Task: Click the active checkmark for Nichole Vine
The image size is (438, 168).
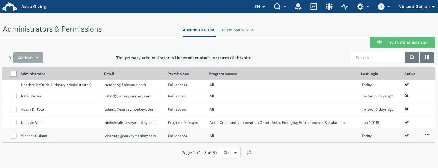Action: point(407,122)
